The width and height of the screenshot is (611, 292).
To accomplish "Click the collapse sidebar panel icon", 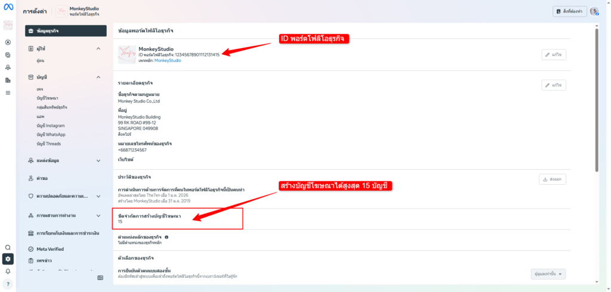I will coord(100,278).
